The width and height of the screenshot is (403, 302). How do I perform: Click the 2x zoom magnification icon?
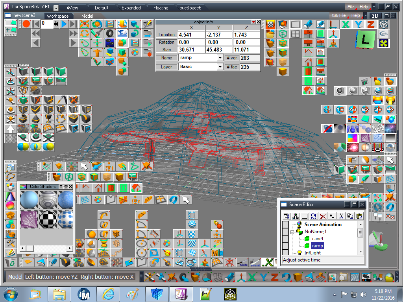[365, 110]
